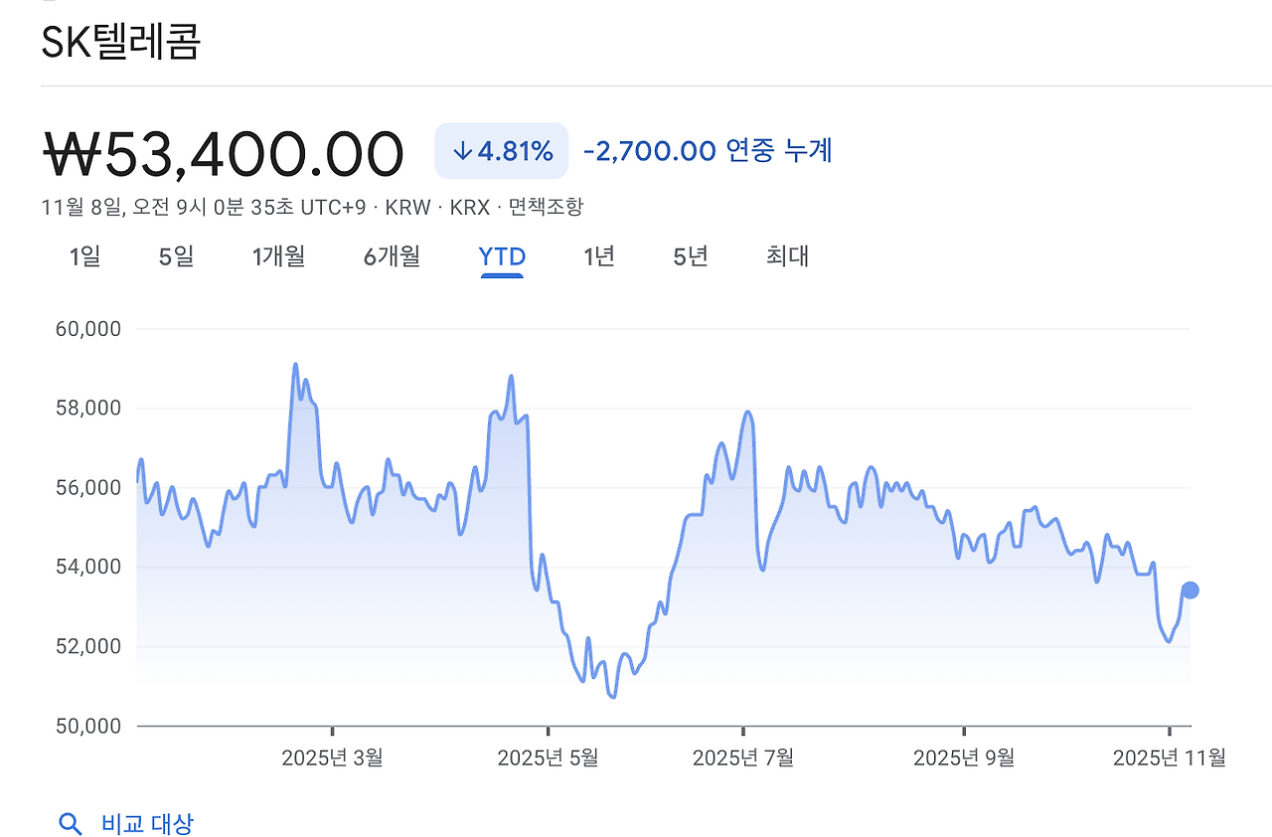Open the 1년 performance view
Image resolution: width=1272 pixels, height=837 pixels.
(x=598, y=256)
